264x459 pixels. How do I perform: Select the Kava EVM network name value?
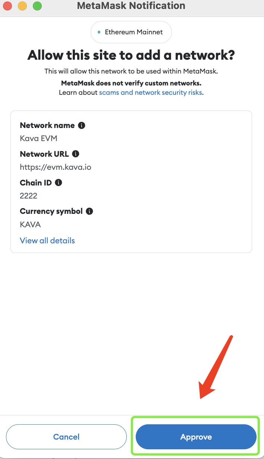pyautogui.click(x=38, y=139)
